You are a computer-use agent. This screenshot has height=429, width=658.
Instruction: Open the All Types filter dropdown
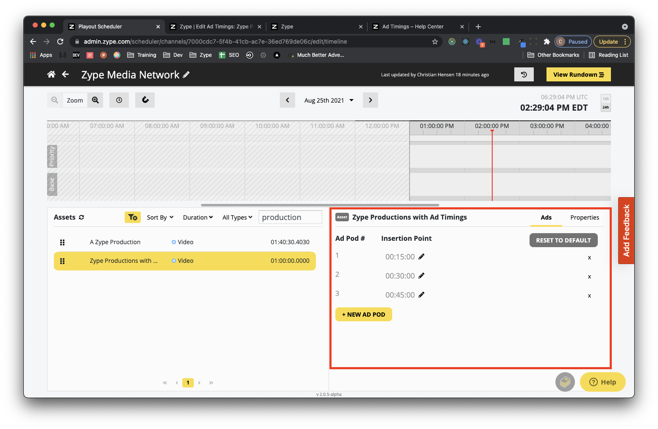point(237,217)
